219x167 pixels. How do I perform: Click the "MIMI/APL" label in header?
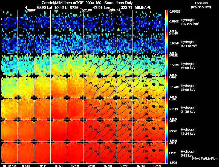143,7
